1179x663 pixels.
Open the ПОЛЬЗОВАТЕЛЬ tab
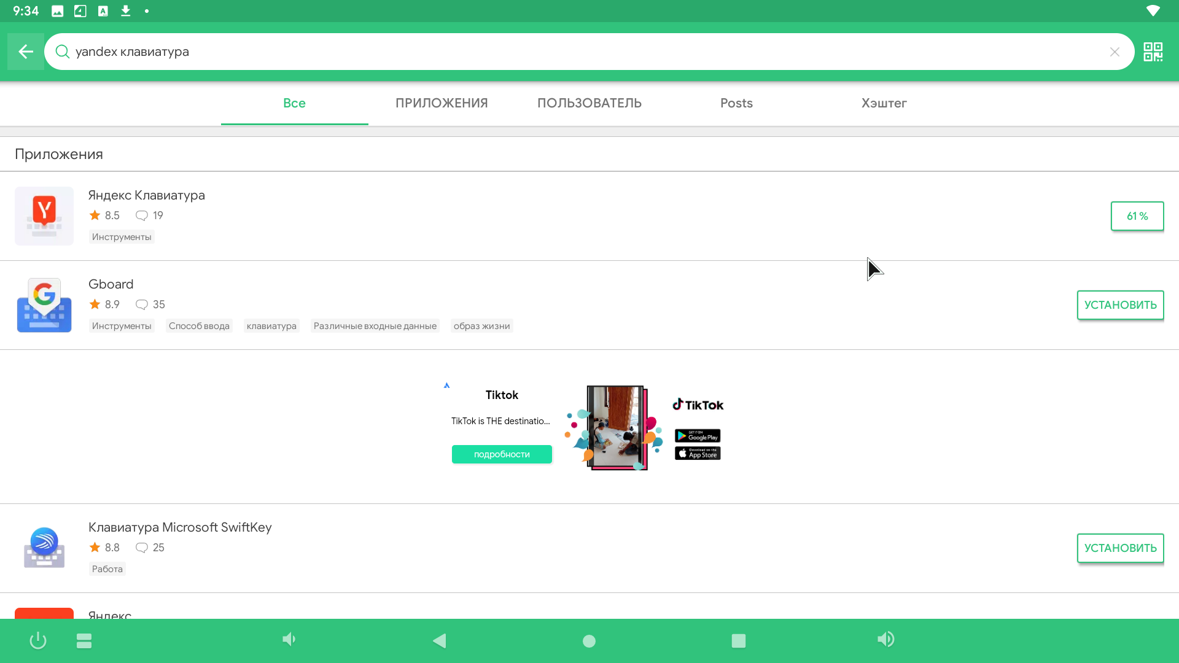(x=589, y=103)
